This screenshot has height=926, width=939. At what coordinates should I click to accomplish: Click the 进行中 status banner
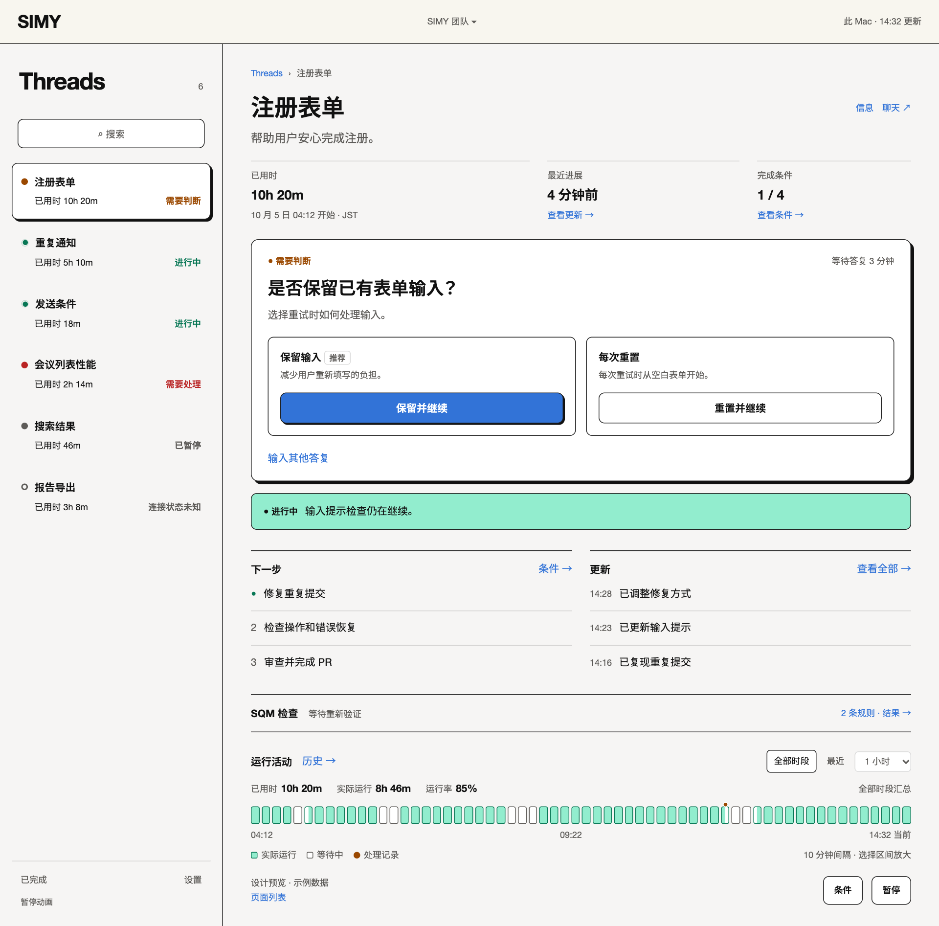pyautogui.click(x=581, y=511)
